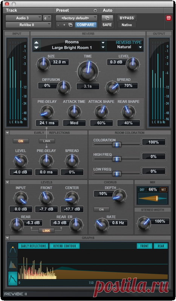Toggle the pre-delay LINK button
The height and width of the screenshot is (301, 176).
(47, 141)
